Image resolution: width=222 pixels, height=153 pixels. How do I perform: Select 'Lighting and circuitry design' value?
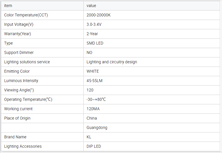point(112,62)
